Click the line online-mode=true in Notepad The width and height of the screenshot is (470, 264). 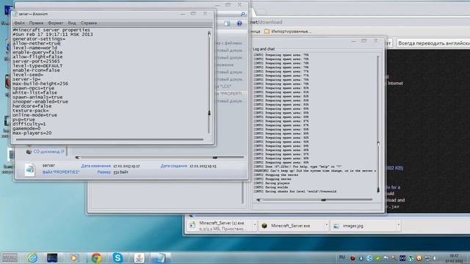point(35,115)
